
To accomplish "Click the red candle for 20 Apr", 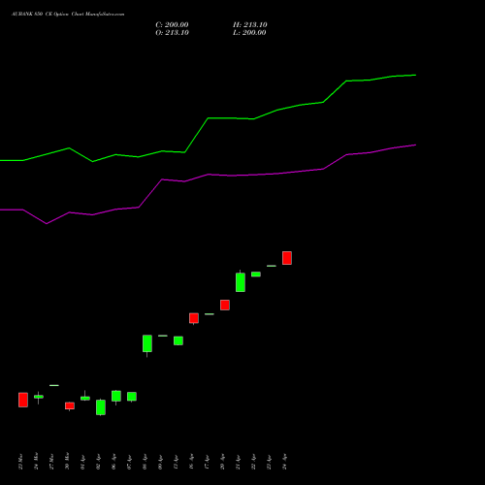I will click(225, 305).
